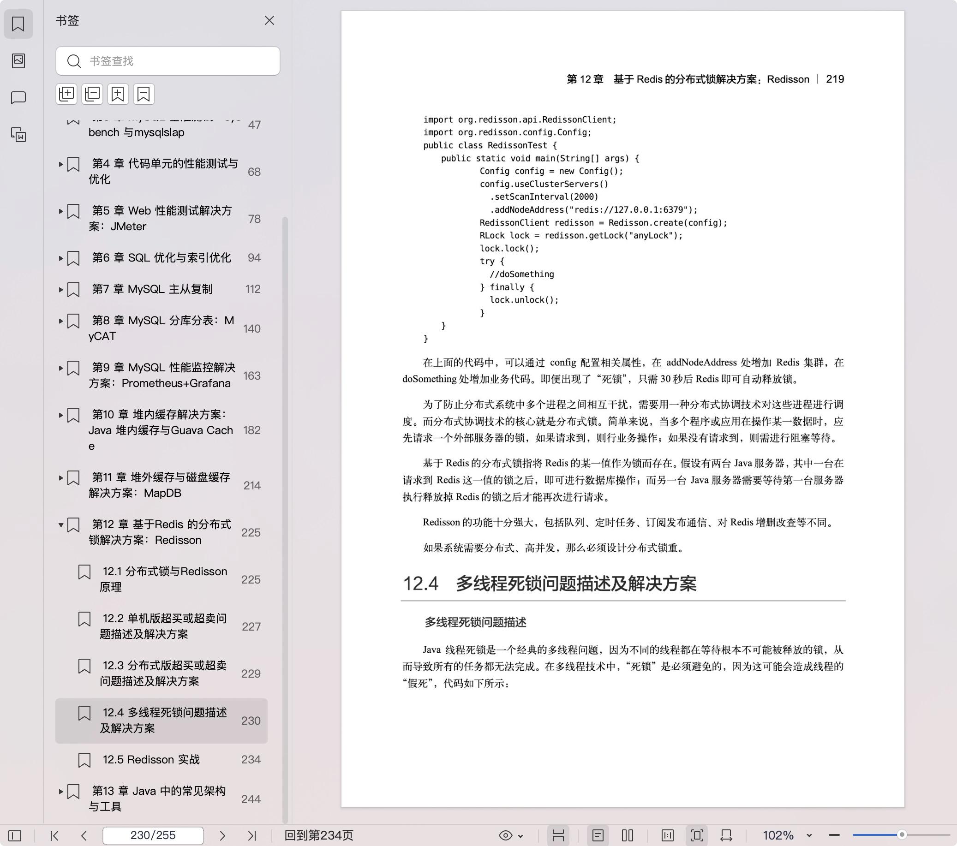Open the comments sidebar panel icon
Screen dimensions: 957x846
click(18, 97)
